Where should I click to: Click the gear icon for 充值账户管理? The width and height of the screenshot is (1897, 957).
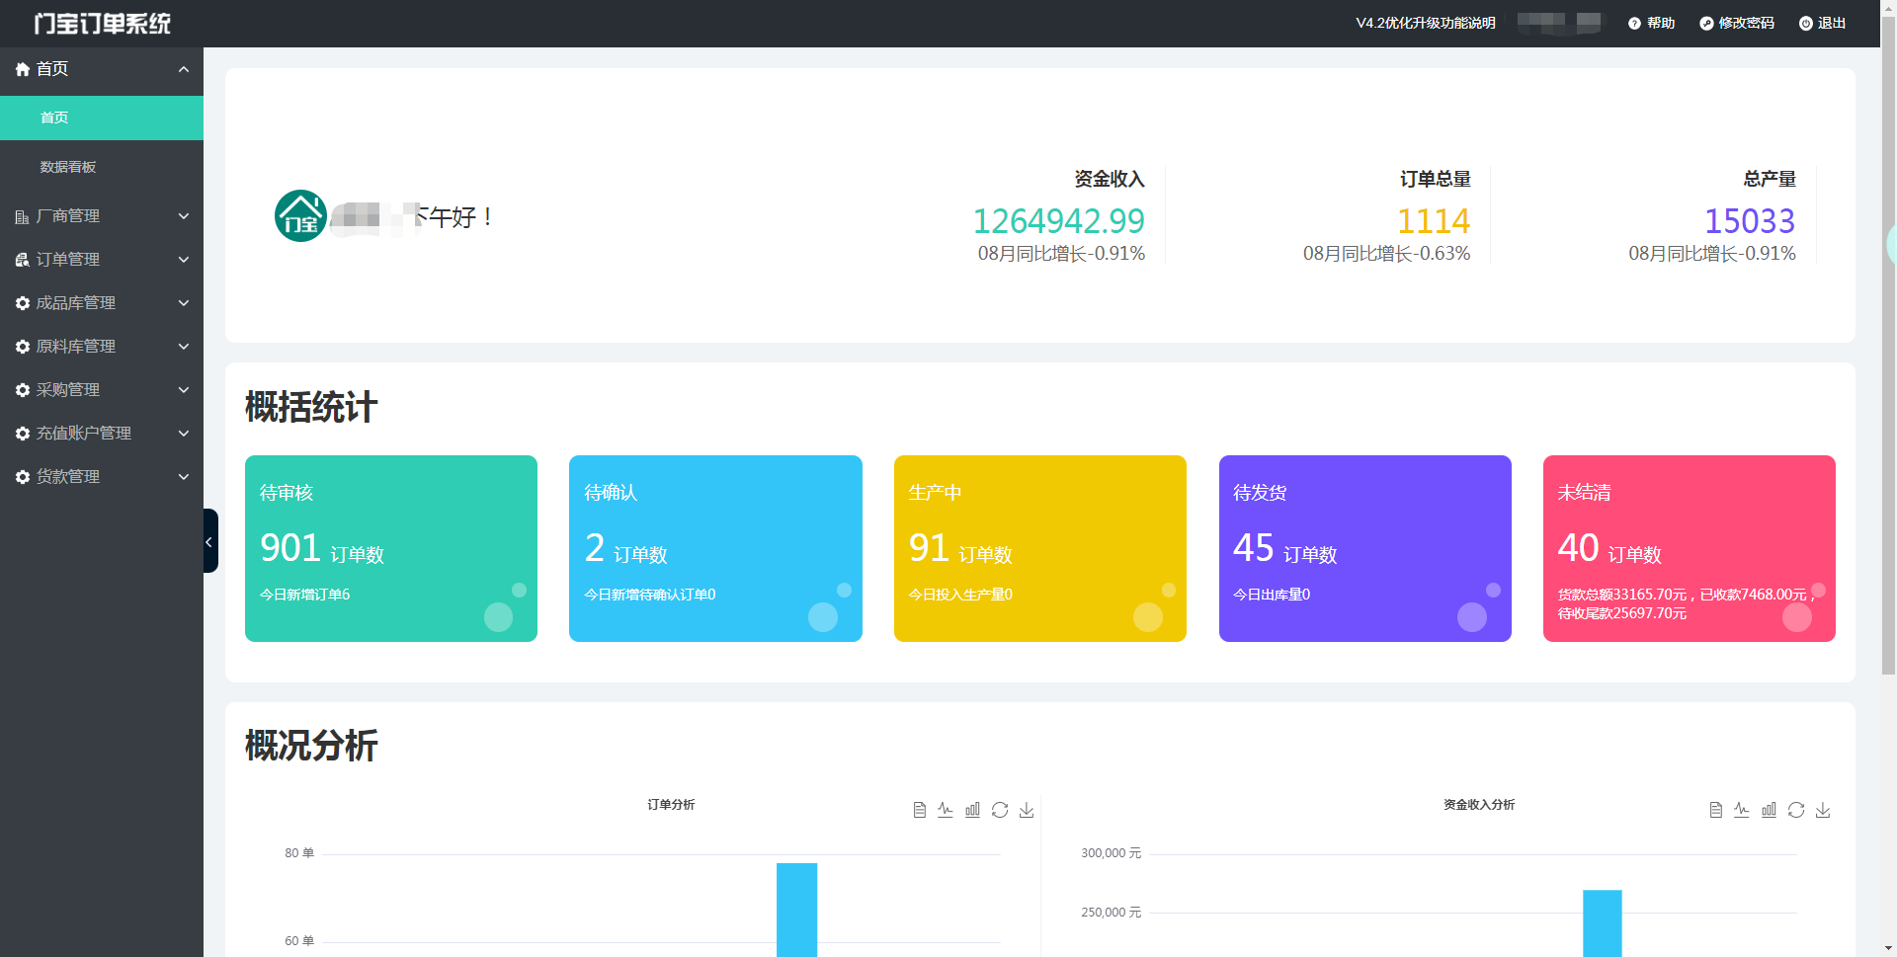pos(23,434)
